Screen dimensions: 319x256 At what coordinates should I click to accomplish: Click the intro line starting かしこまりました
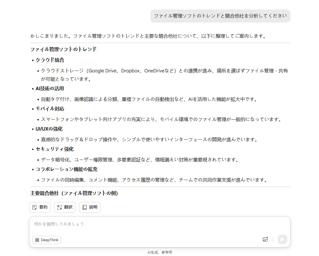[148, 36]
